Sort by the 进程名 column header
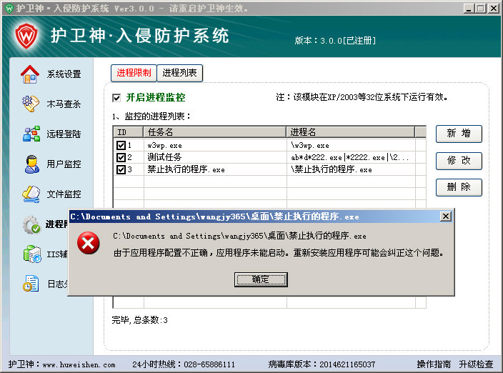Screen dimensions: 503x373 pos(350,132)
